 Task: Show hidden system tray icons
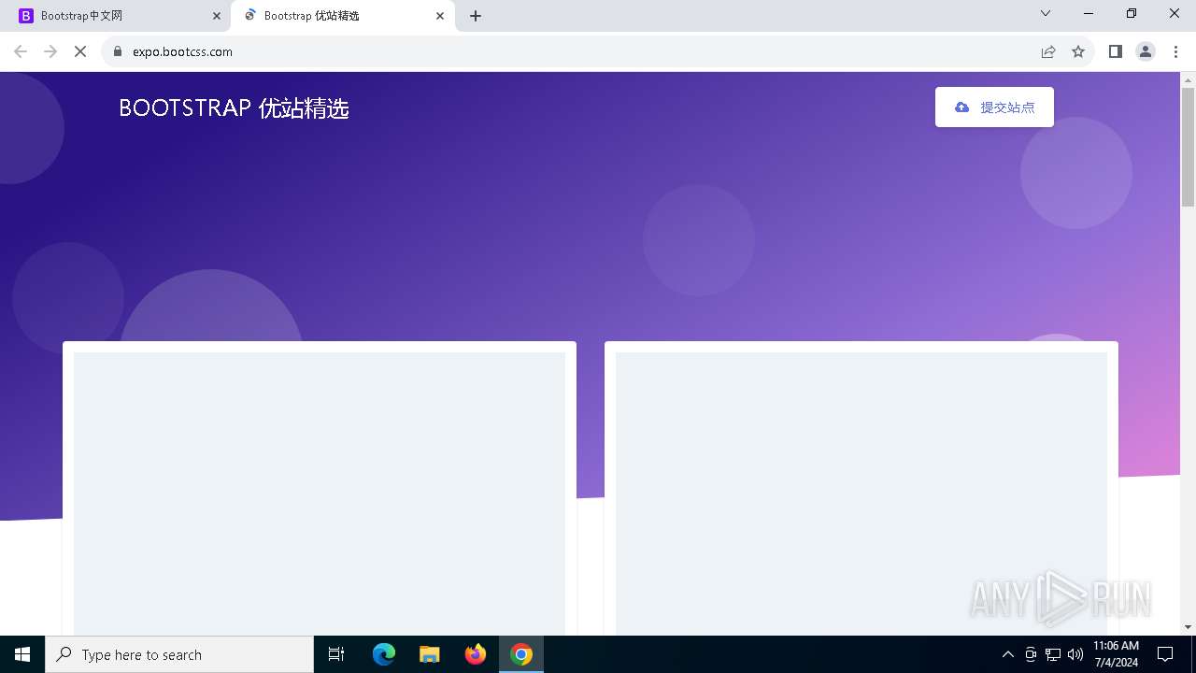1007,654
